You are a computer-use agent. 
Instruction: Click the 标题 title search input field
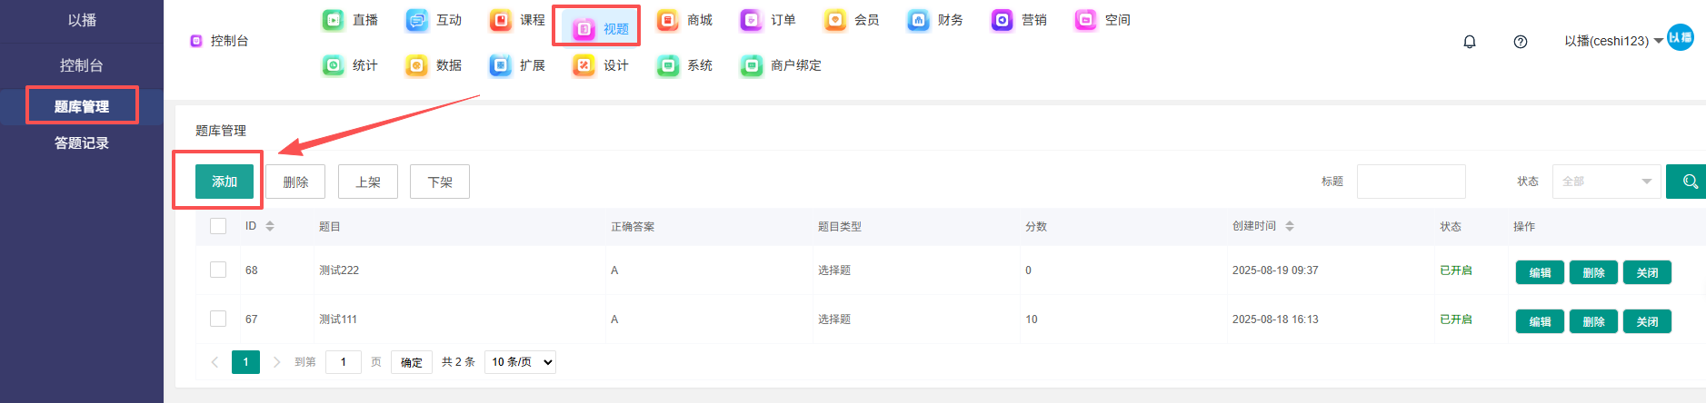(x=1411, y=182)
